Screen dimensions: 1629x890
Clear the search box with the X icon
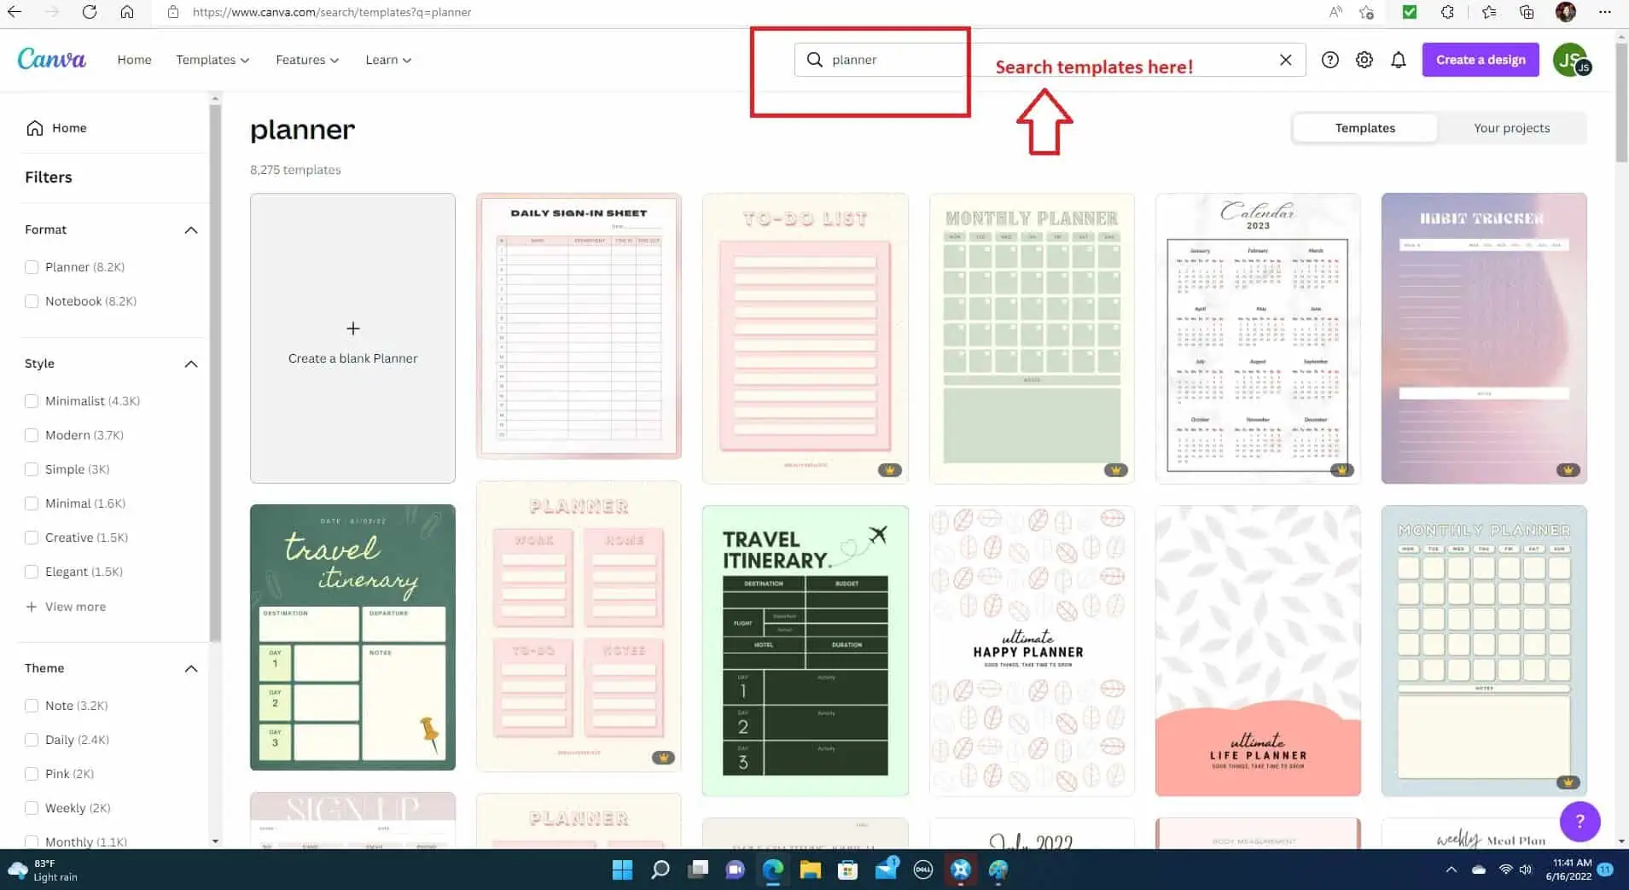pyautogui.click(x=1285, y=60)
